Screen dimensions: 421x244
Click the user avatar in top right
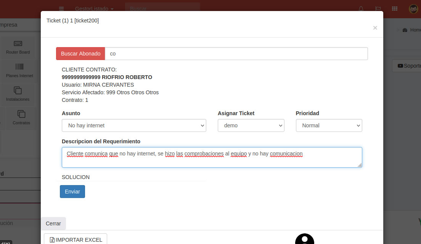pos(413,8)
